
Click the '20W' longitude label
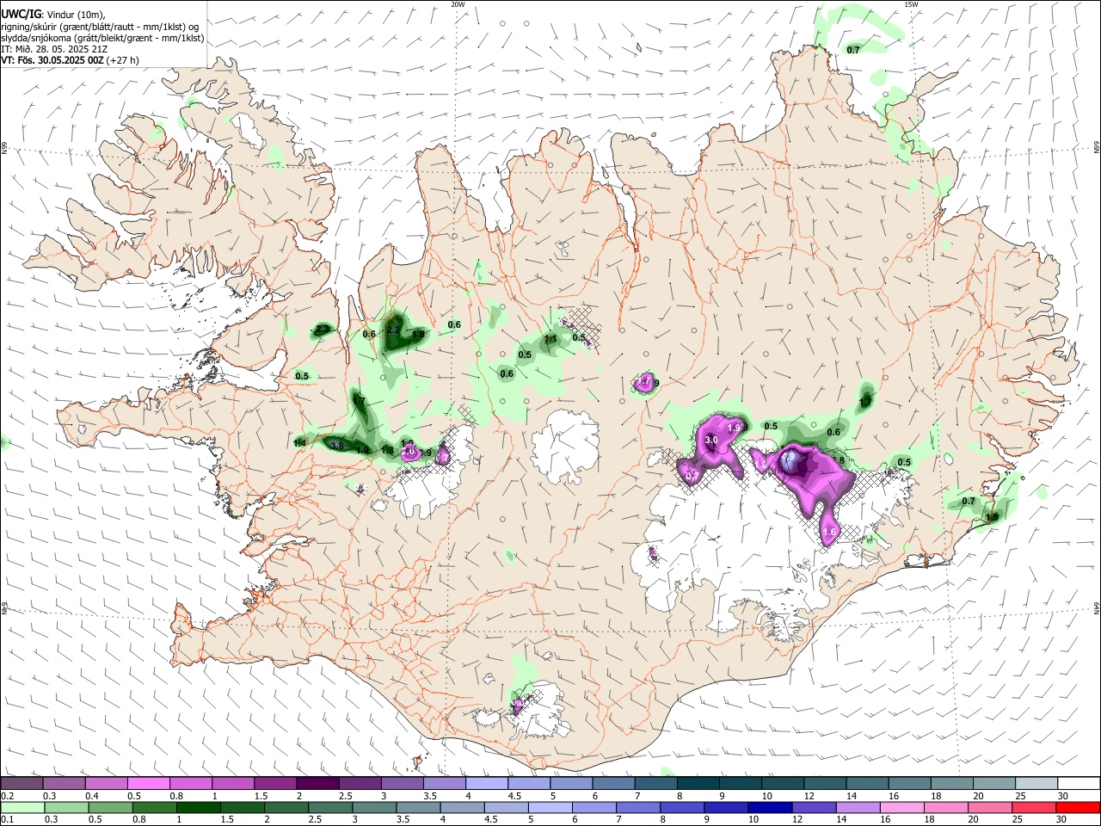pyautogui.click(x=458, y=4)
